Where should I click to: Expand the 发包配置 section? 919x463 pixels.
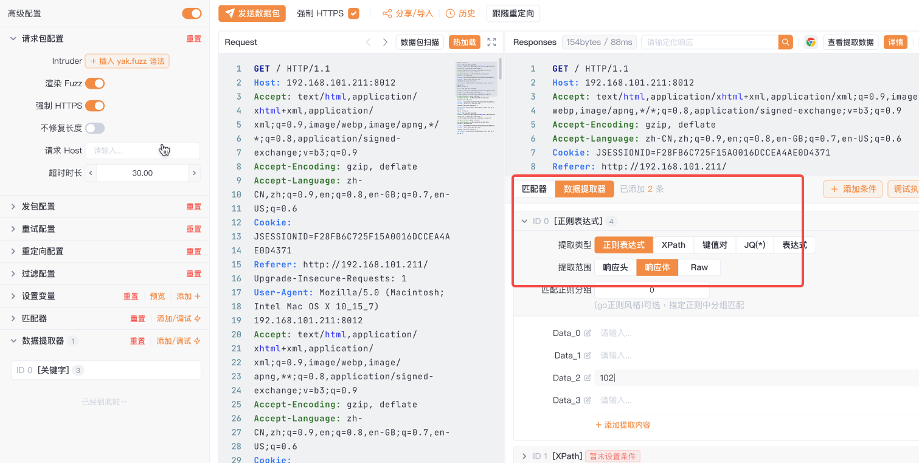tap(13, 207)
